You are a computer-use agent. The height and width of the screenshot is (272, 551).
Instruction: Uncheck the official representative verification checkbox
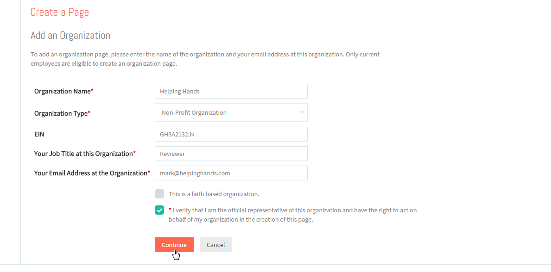159,210
